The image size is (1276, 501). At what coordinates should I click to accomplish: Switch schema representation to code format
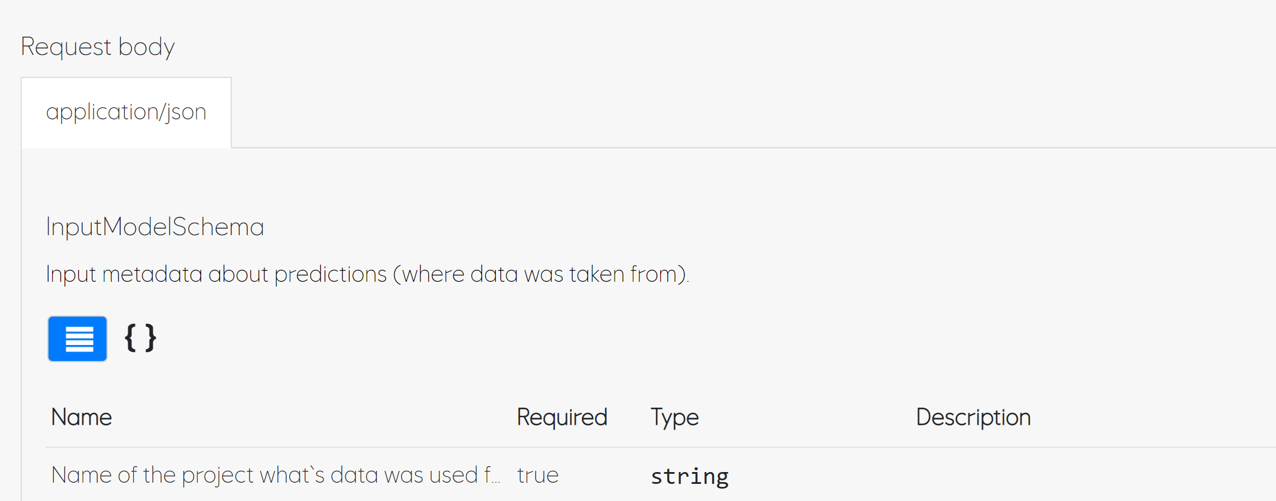click(139, 339)
